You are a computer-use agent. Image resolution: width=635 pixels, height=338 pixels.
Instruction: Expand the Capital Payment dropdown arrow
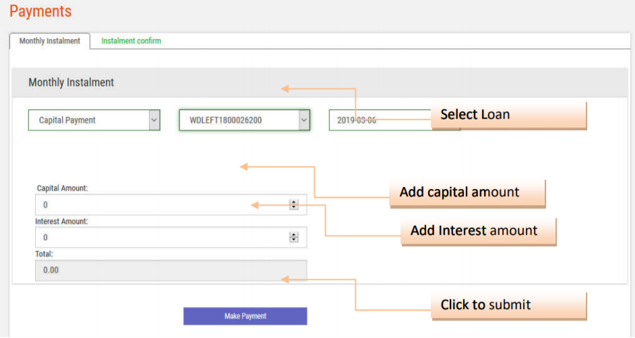154,120
